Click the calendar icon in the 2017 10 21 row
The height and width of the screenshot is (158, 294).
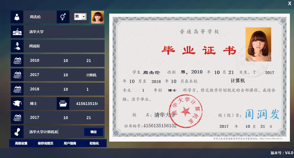[x=17, y=118]
